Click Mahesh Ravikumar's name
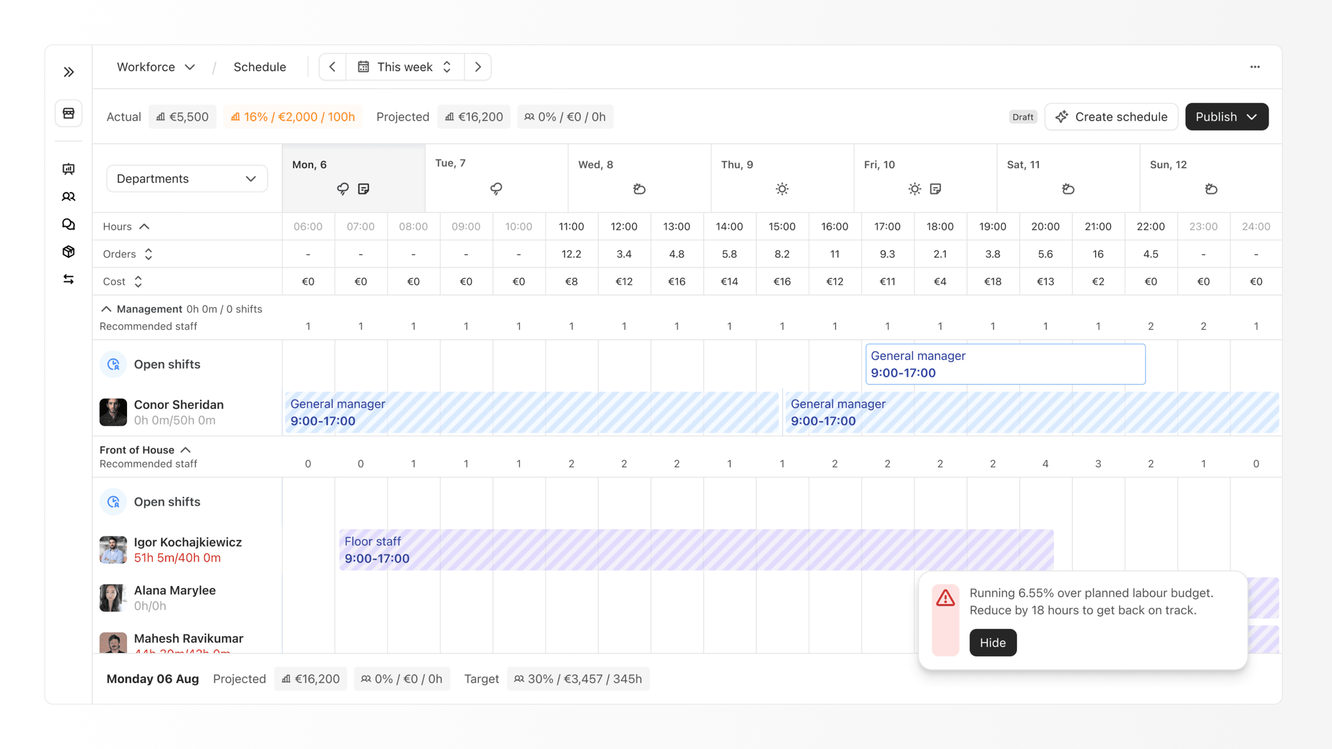 189,639
